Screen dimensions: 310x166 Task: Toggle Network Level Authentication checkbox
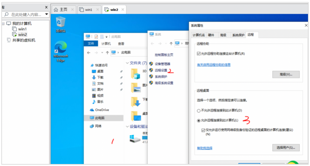(x=203, y=130)
